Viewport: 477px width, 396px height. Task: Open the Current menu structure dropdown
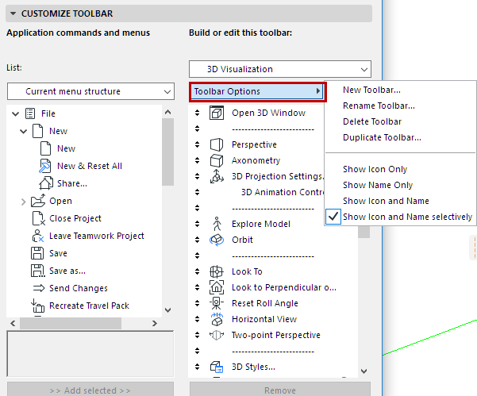(90, 91)
